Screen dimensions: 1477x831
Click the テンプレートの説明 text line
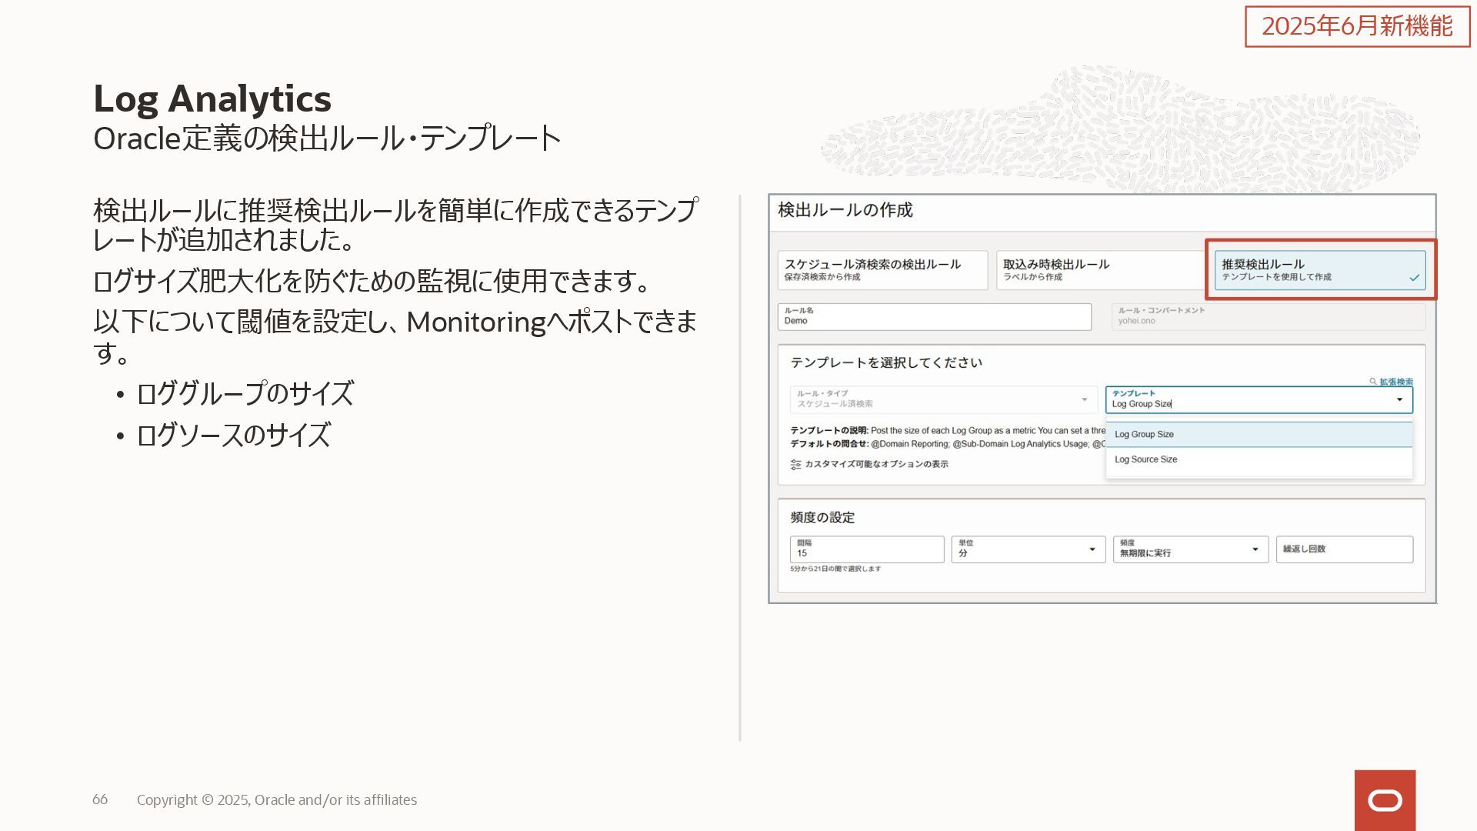tap(948, 431)
